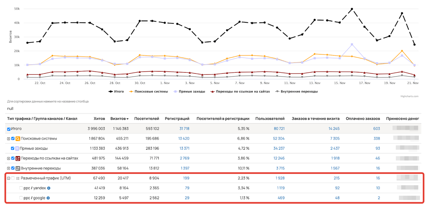Toggle Поисковые системы series in chart legend
This screenshot has height=204, width=426.
[149, 91]
